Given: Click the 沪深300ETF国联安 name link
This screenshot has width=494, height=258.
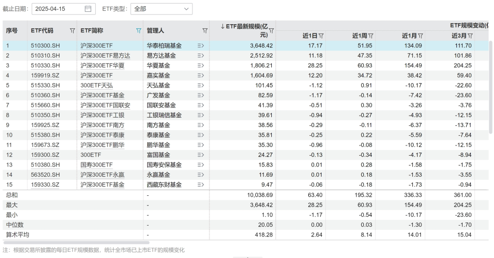Looking at the screenshot, I should pyautogui.click(x=105, y=105).
